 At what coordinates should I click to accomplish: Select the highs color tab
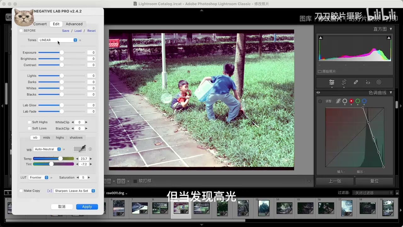[x=60, y=137]
